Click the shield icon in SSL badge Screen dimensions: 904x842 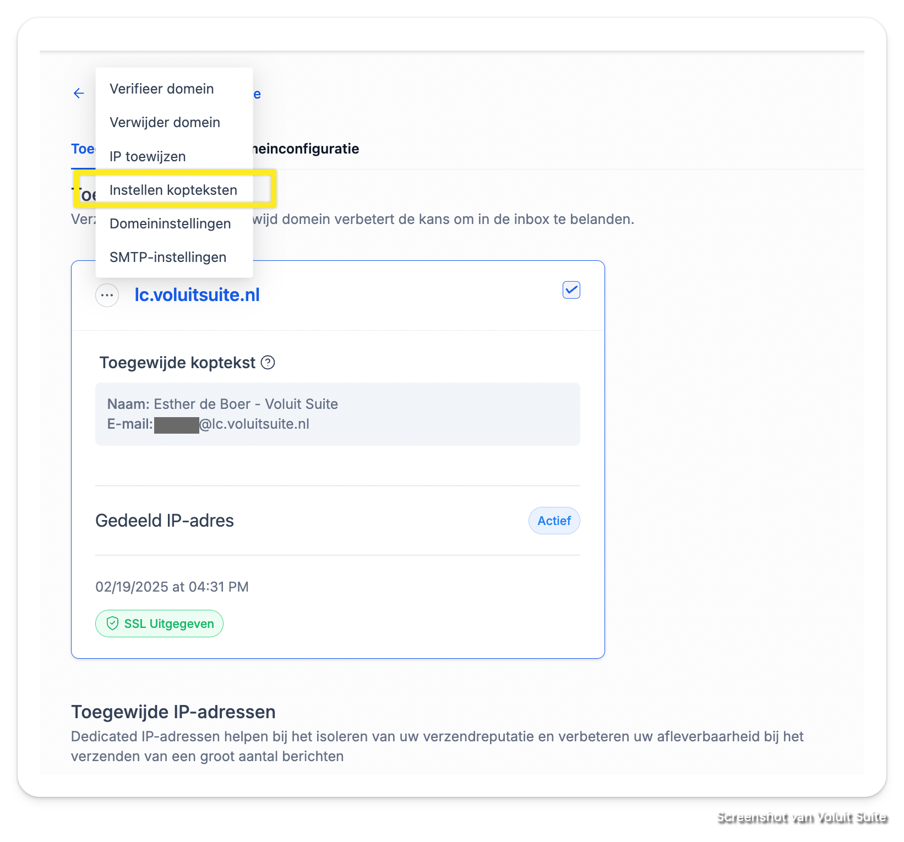point(112,624)
